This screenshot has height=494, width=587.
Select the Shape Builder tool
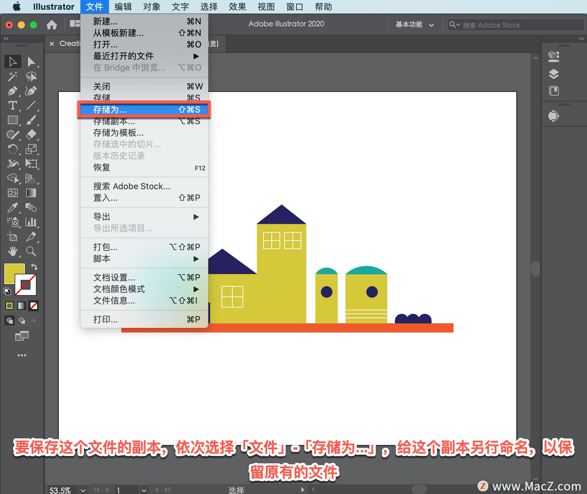[x=13, y=178]
